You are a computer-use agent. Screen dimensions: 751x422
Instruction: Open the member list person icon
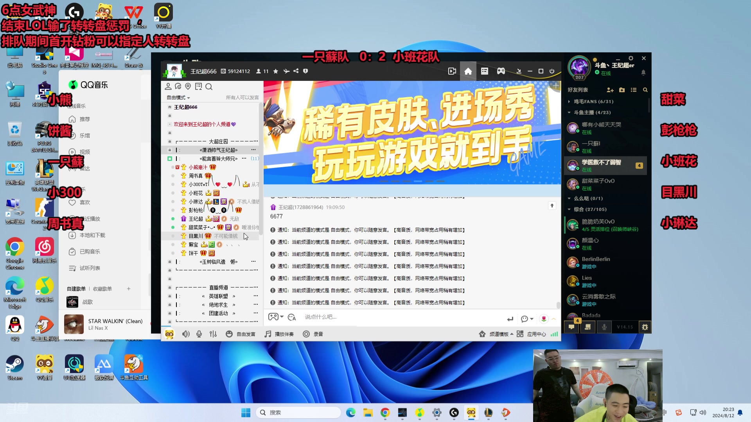pyautogui.click(x=168, y=86)
